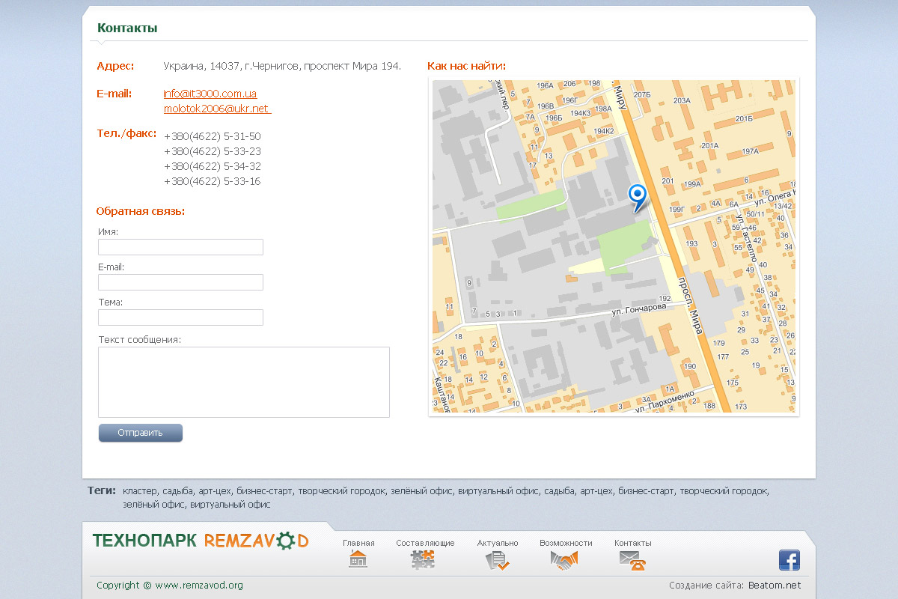Select the Актуально footer menu label
This screenshot has width=898, height=599.
point(498,543)
